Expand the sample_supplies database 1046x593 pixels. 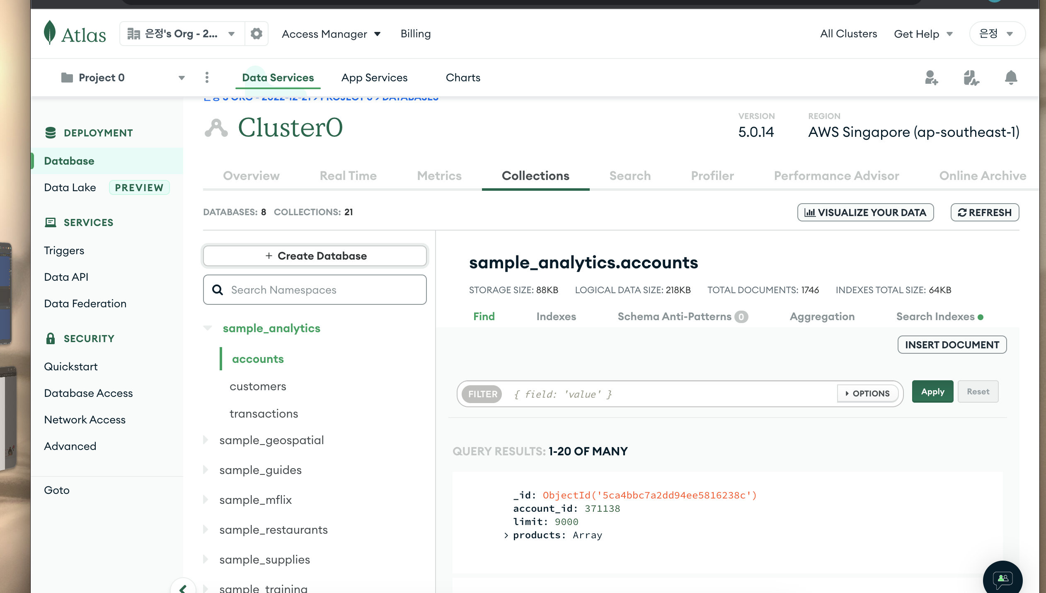[x=206, y=559]
